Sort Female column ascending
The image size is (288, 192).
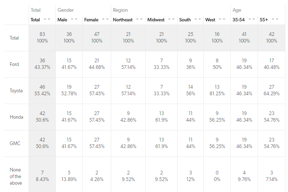[103, 19]
